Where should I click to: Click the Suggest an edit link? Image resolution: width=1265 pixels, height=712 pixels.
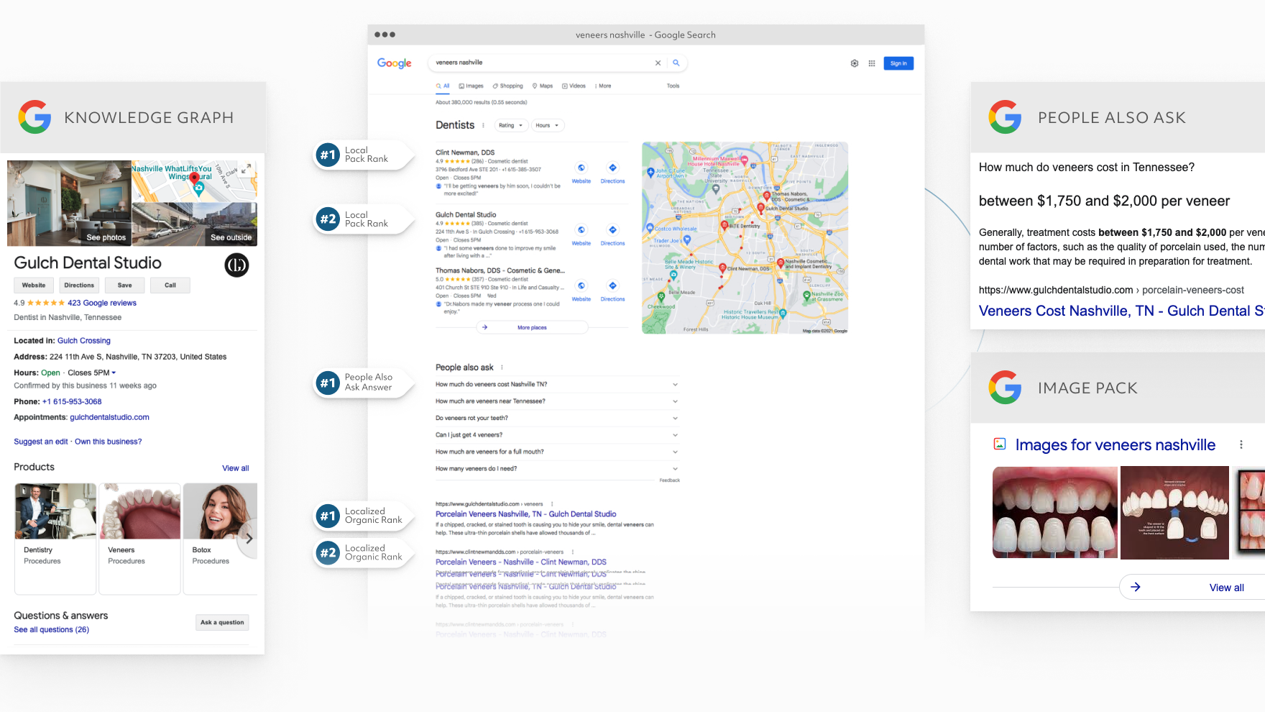pos(41,442)
